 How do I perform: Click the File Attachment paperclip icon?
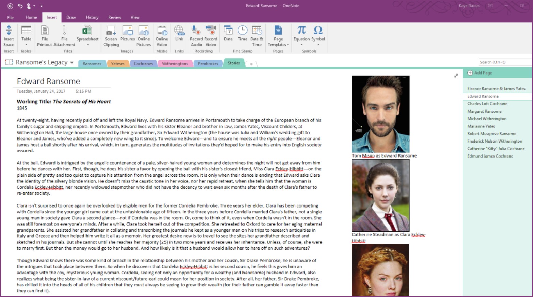tap(64, 31)
